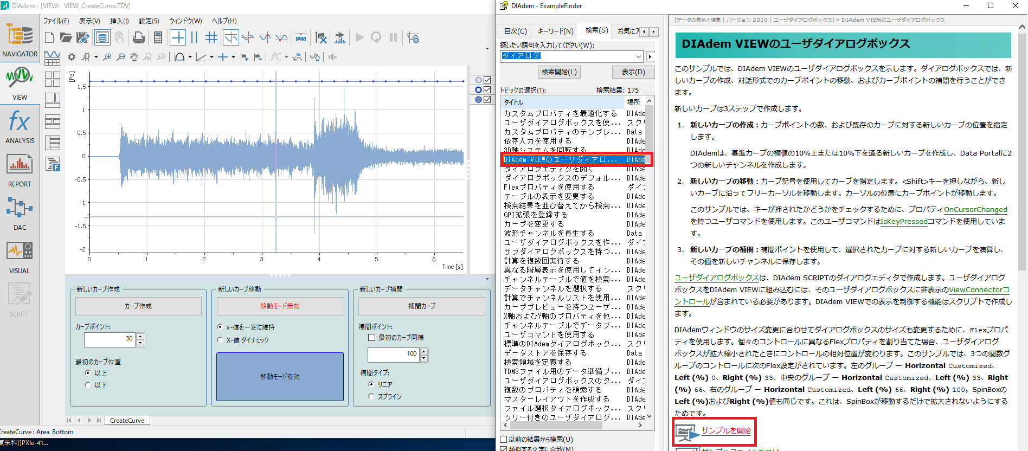
Task: Click the 補間ポイント value field
Action: point(394,354)
